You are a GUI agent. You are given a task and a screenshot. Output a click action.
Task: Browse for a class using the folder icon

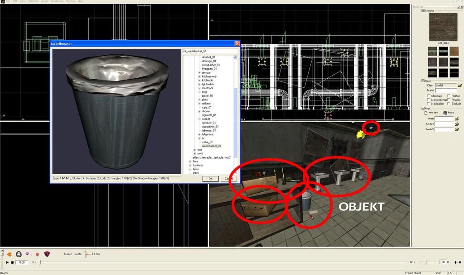[459, 85]
